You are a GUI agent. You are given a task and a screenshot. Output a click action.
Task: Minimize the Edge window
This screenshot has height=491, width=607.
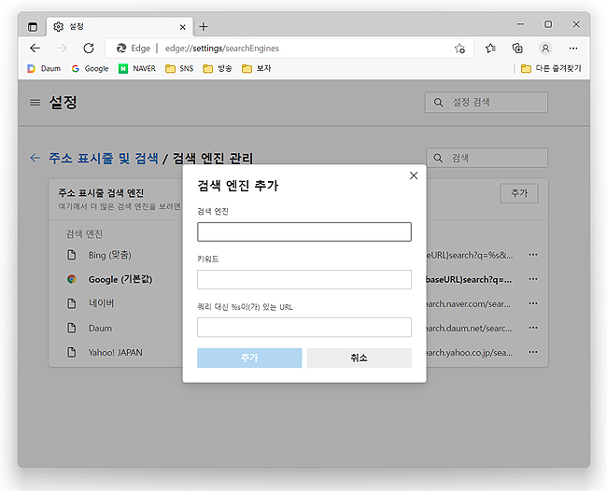coord(521,24)
